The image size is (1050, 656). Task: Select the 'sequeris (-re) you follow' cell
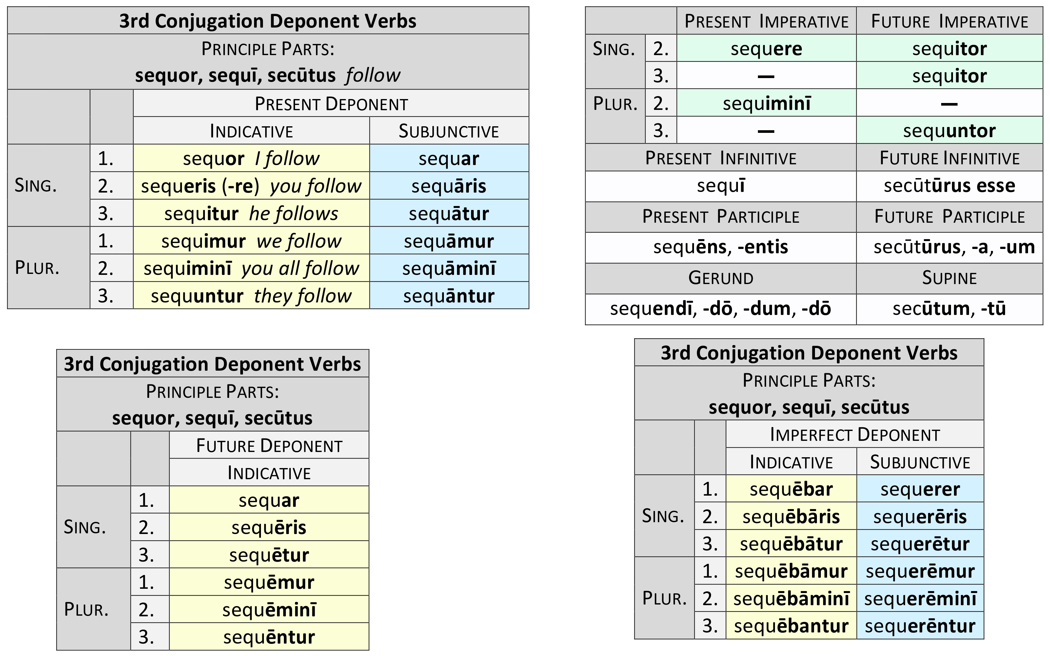pos(251,186)
